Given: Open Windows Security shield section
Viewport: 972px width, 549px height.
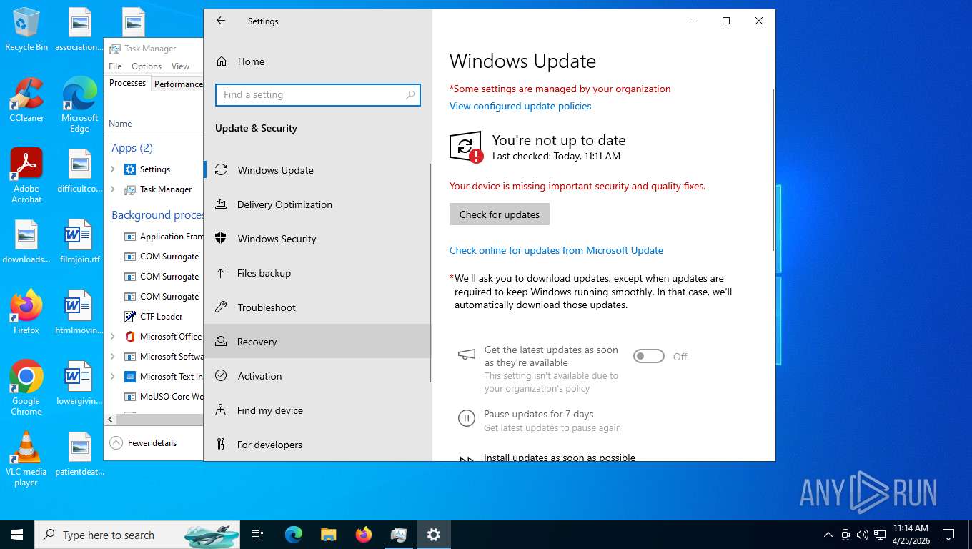Looking at the screenshot, I should pyautogui.click(x=317, y=239).
